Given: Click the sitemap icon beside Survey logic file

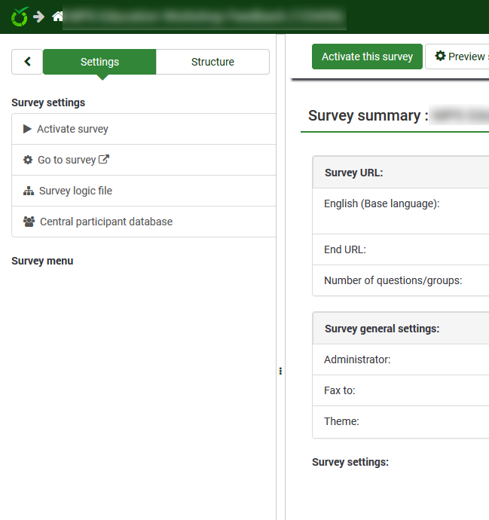Looking at the screenshot, I should [x=29, y=191].
